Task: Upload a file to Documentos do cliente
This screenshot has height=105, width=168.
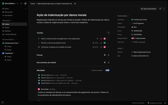Action: point(109,62)
